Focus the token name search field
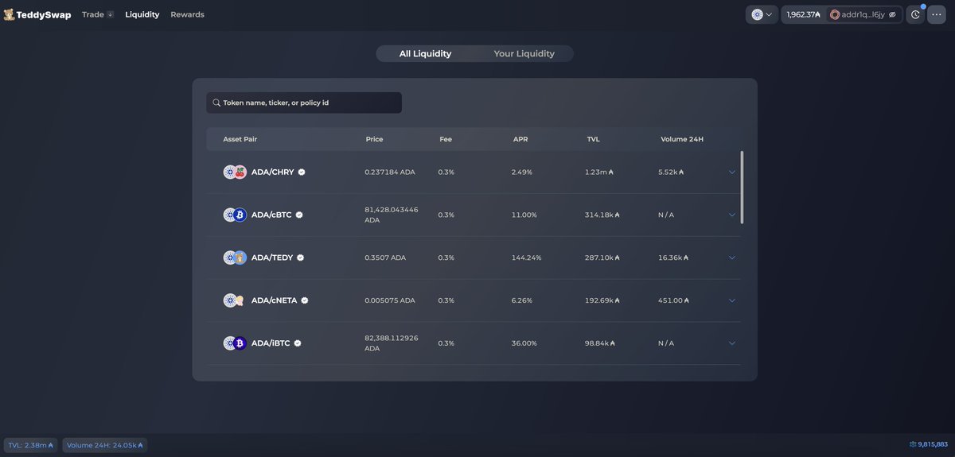The height and width of the screenshot is (457, 955). tap(304, 103)
